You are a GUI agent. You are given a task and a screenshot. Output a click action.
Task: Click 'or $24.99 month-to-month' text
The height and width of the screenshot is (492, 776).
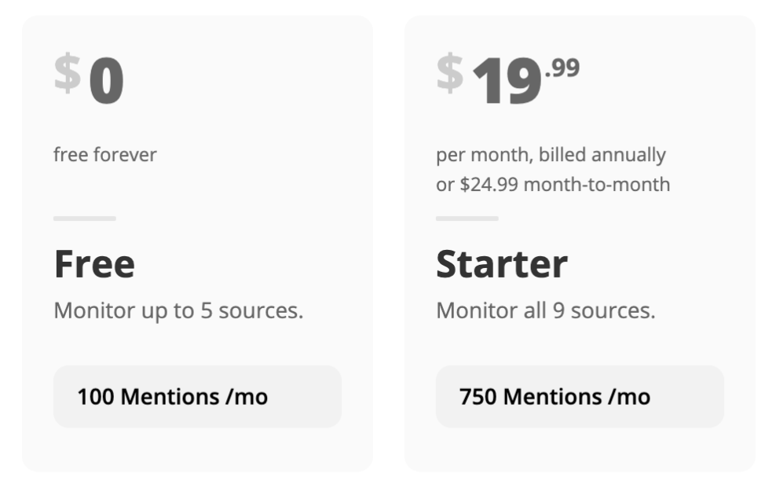tap(552, 185)
